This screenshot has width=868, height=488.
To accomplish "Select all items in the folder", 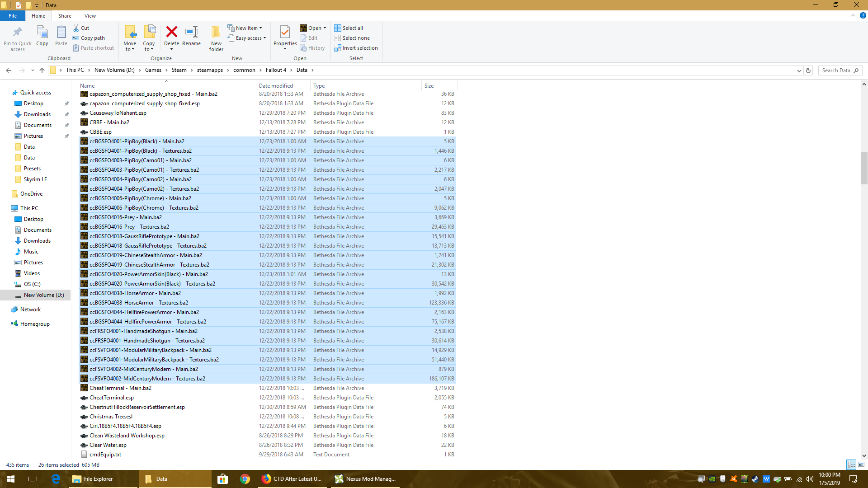I will tap(349, 28).
